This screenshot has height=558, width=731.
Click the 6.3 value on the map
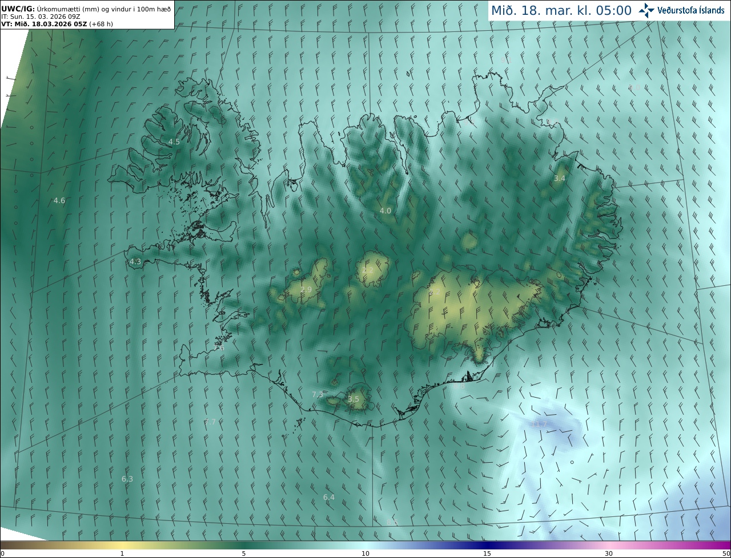[x=127, y=479]
